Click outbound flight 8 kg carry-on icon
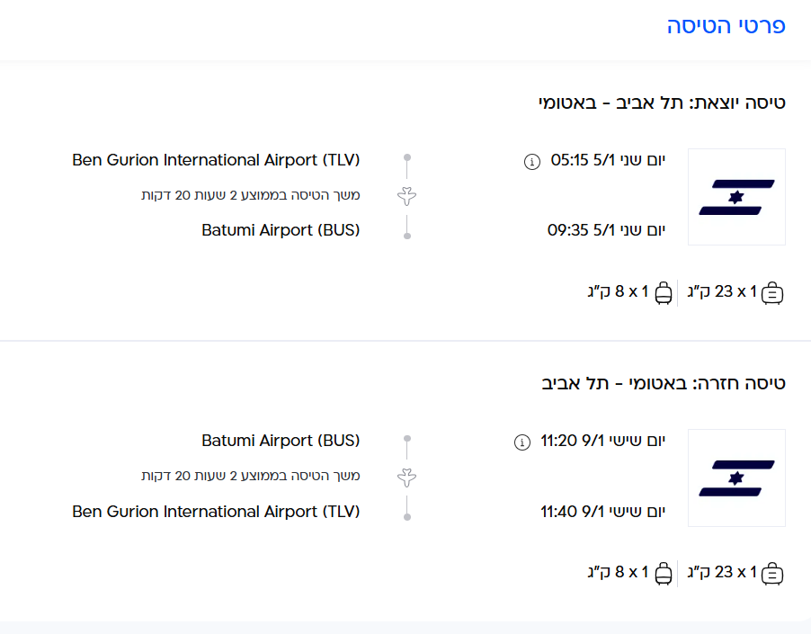Screen dimensions: 811x634 [664, 292]
